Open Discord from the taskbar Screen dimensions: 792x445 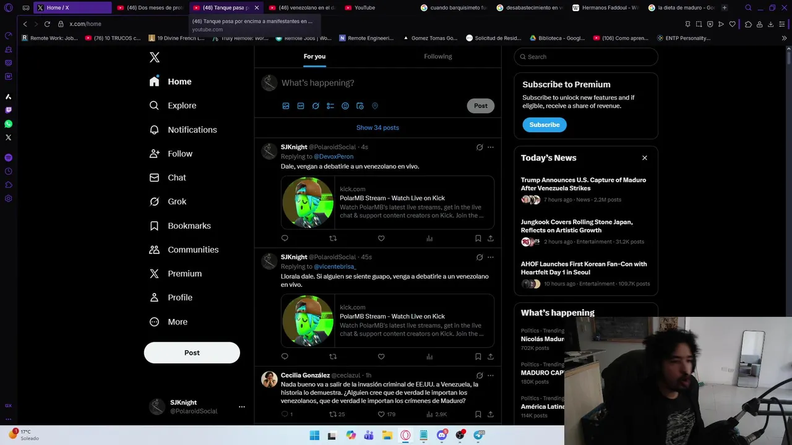[442, 435]
